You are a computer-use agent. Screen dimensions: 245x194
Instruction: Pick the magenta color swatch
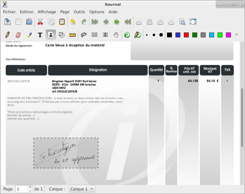pos(228,35)
